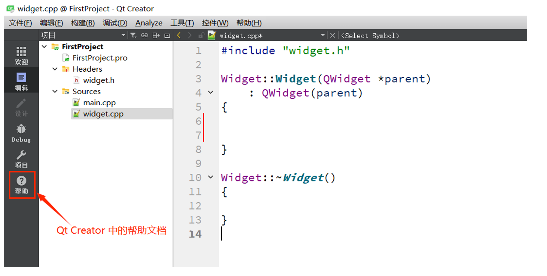Open the 控件(W) menu
547x276 pixels.
point(215,23)
